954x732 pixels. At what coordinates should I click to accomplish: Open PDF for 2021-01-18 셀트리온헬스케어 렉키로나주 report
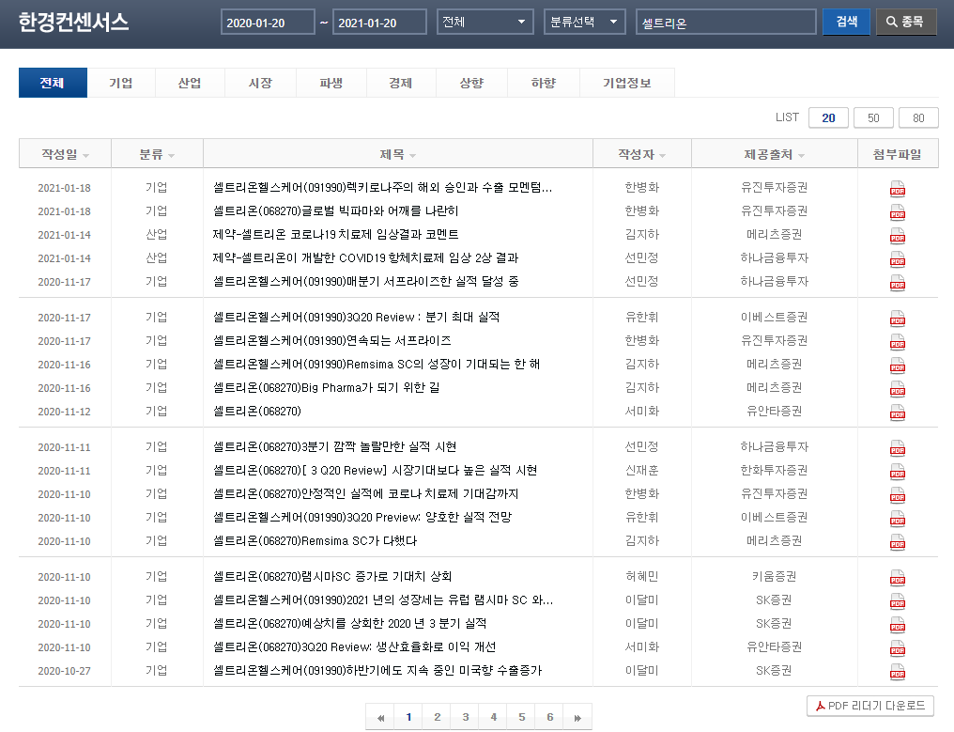(897, 189)
